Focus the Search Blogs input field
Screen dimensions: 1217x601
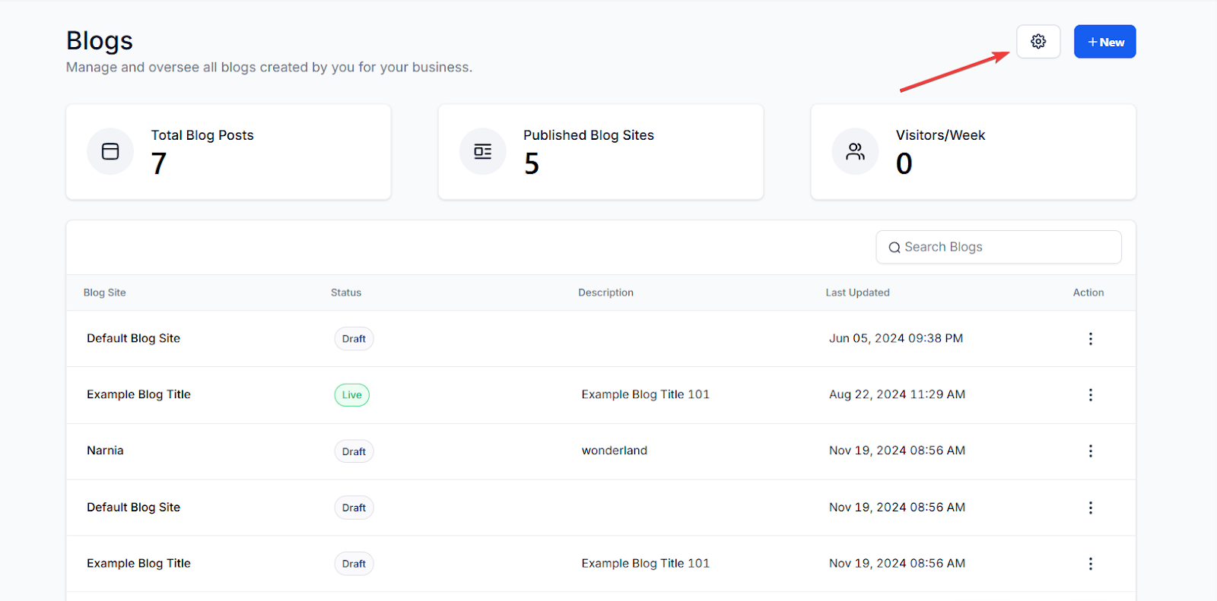(x=1004, y=247)
